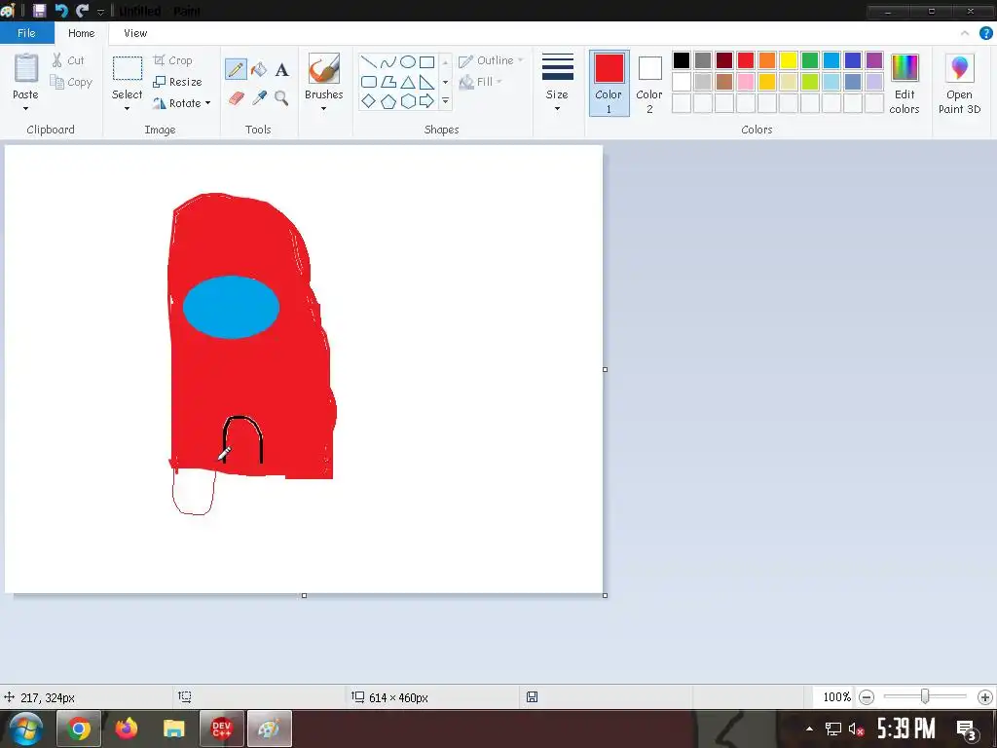Open Firefox from taskbar
This screenshot has width=997, height=748.
point(126,729)
